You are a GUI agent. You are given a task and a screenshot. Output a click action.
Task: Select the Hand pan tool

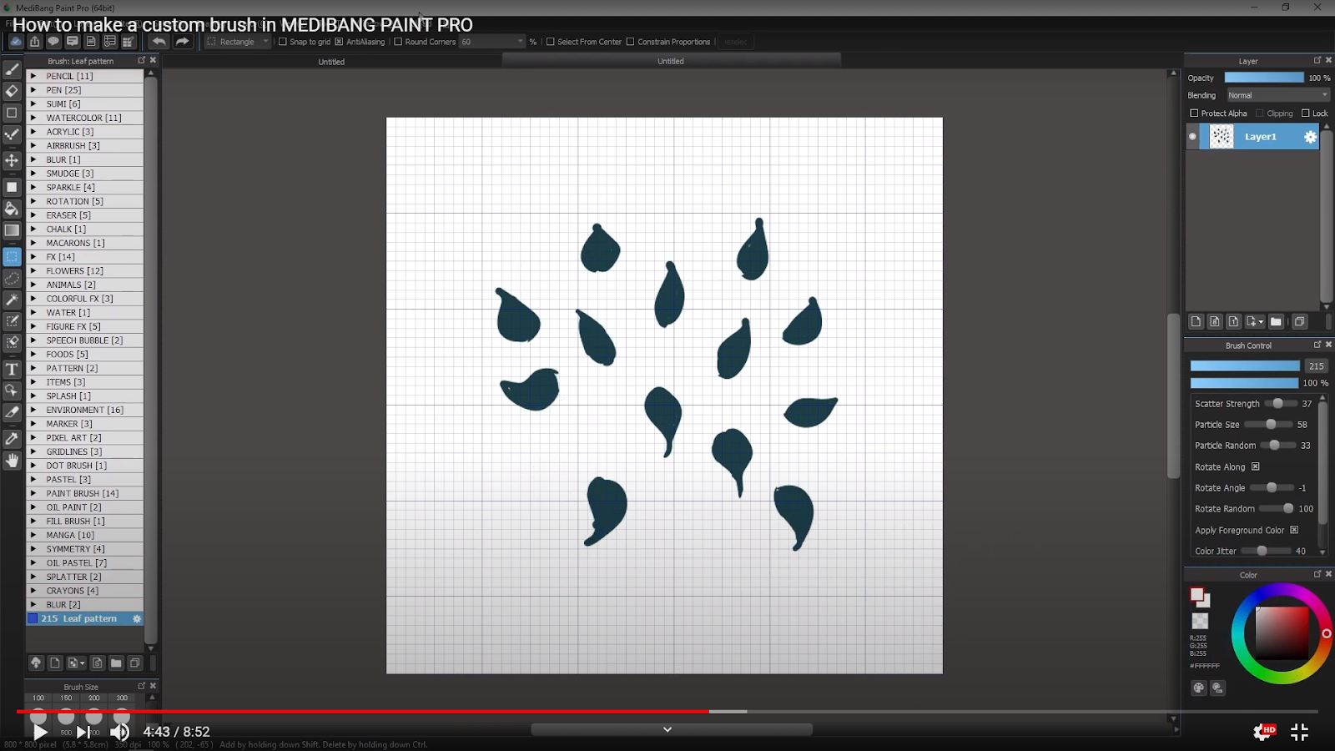12,460
